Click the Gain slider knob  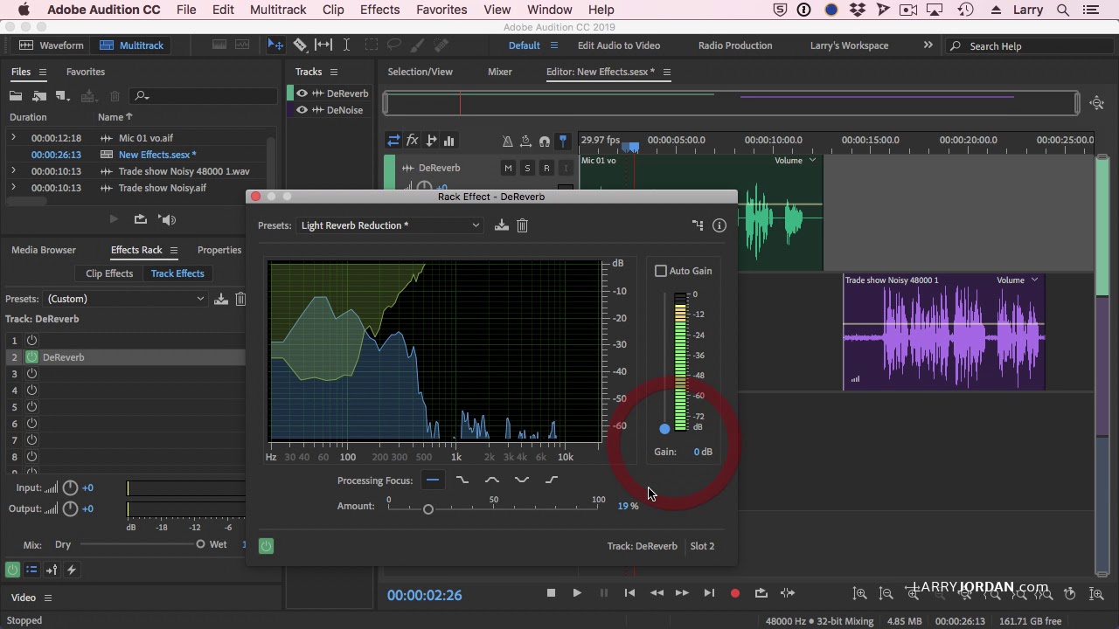point(664,429)
